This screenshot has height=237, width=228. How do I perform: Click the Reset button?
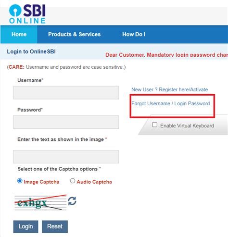(x=55, y=226)
